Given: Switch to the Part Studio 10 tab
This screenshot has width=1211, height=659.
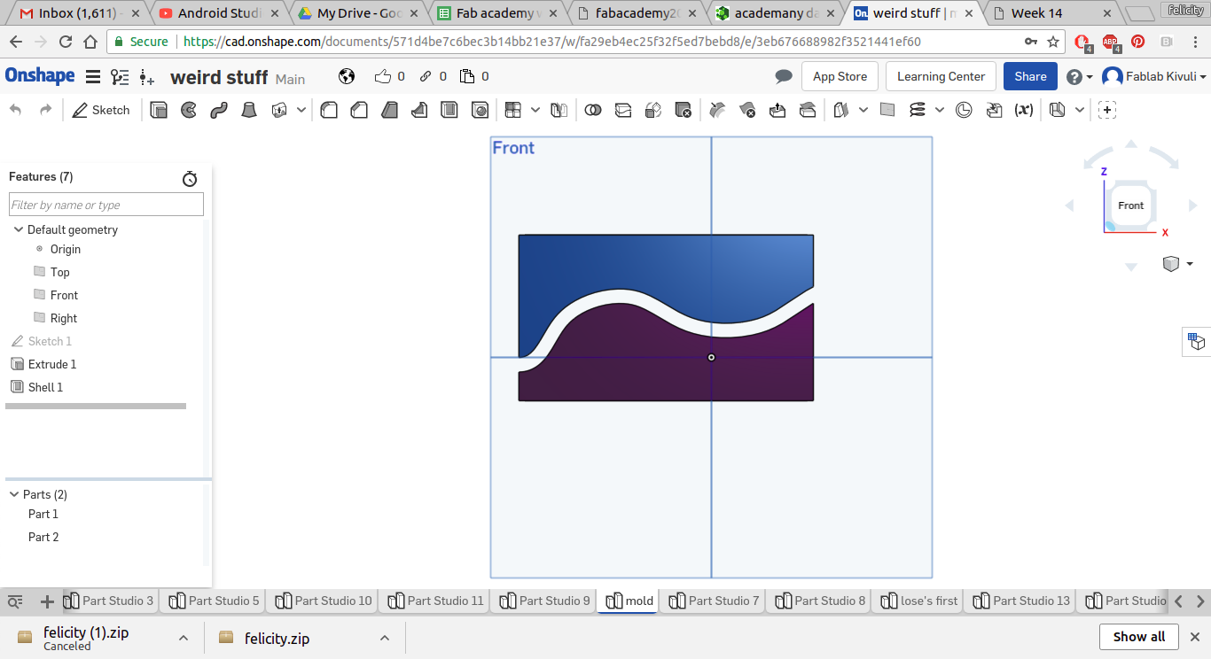Looking at the screenshot, I should [324, 601].
